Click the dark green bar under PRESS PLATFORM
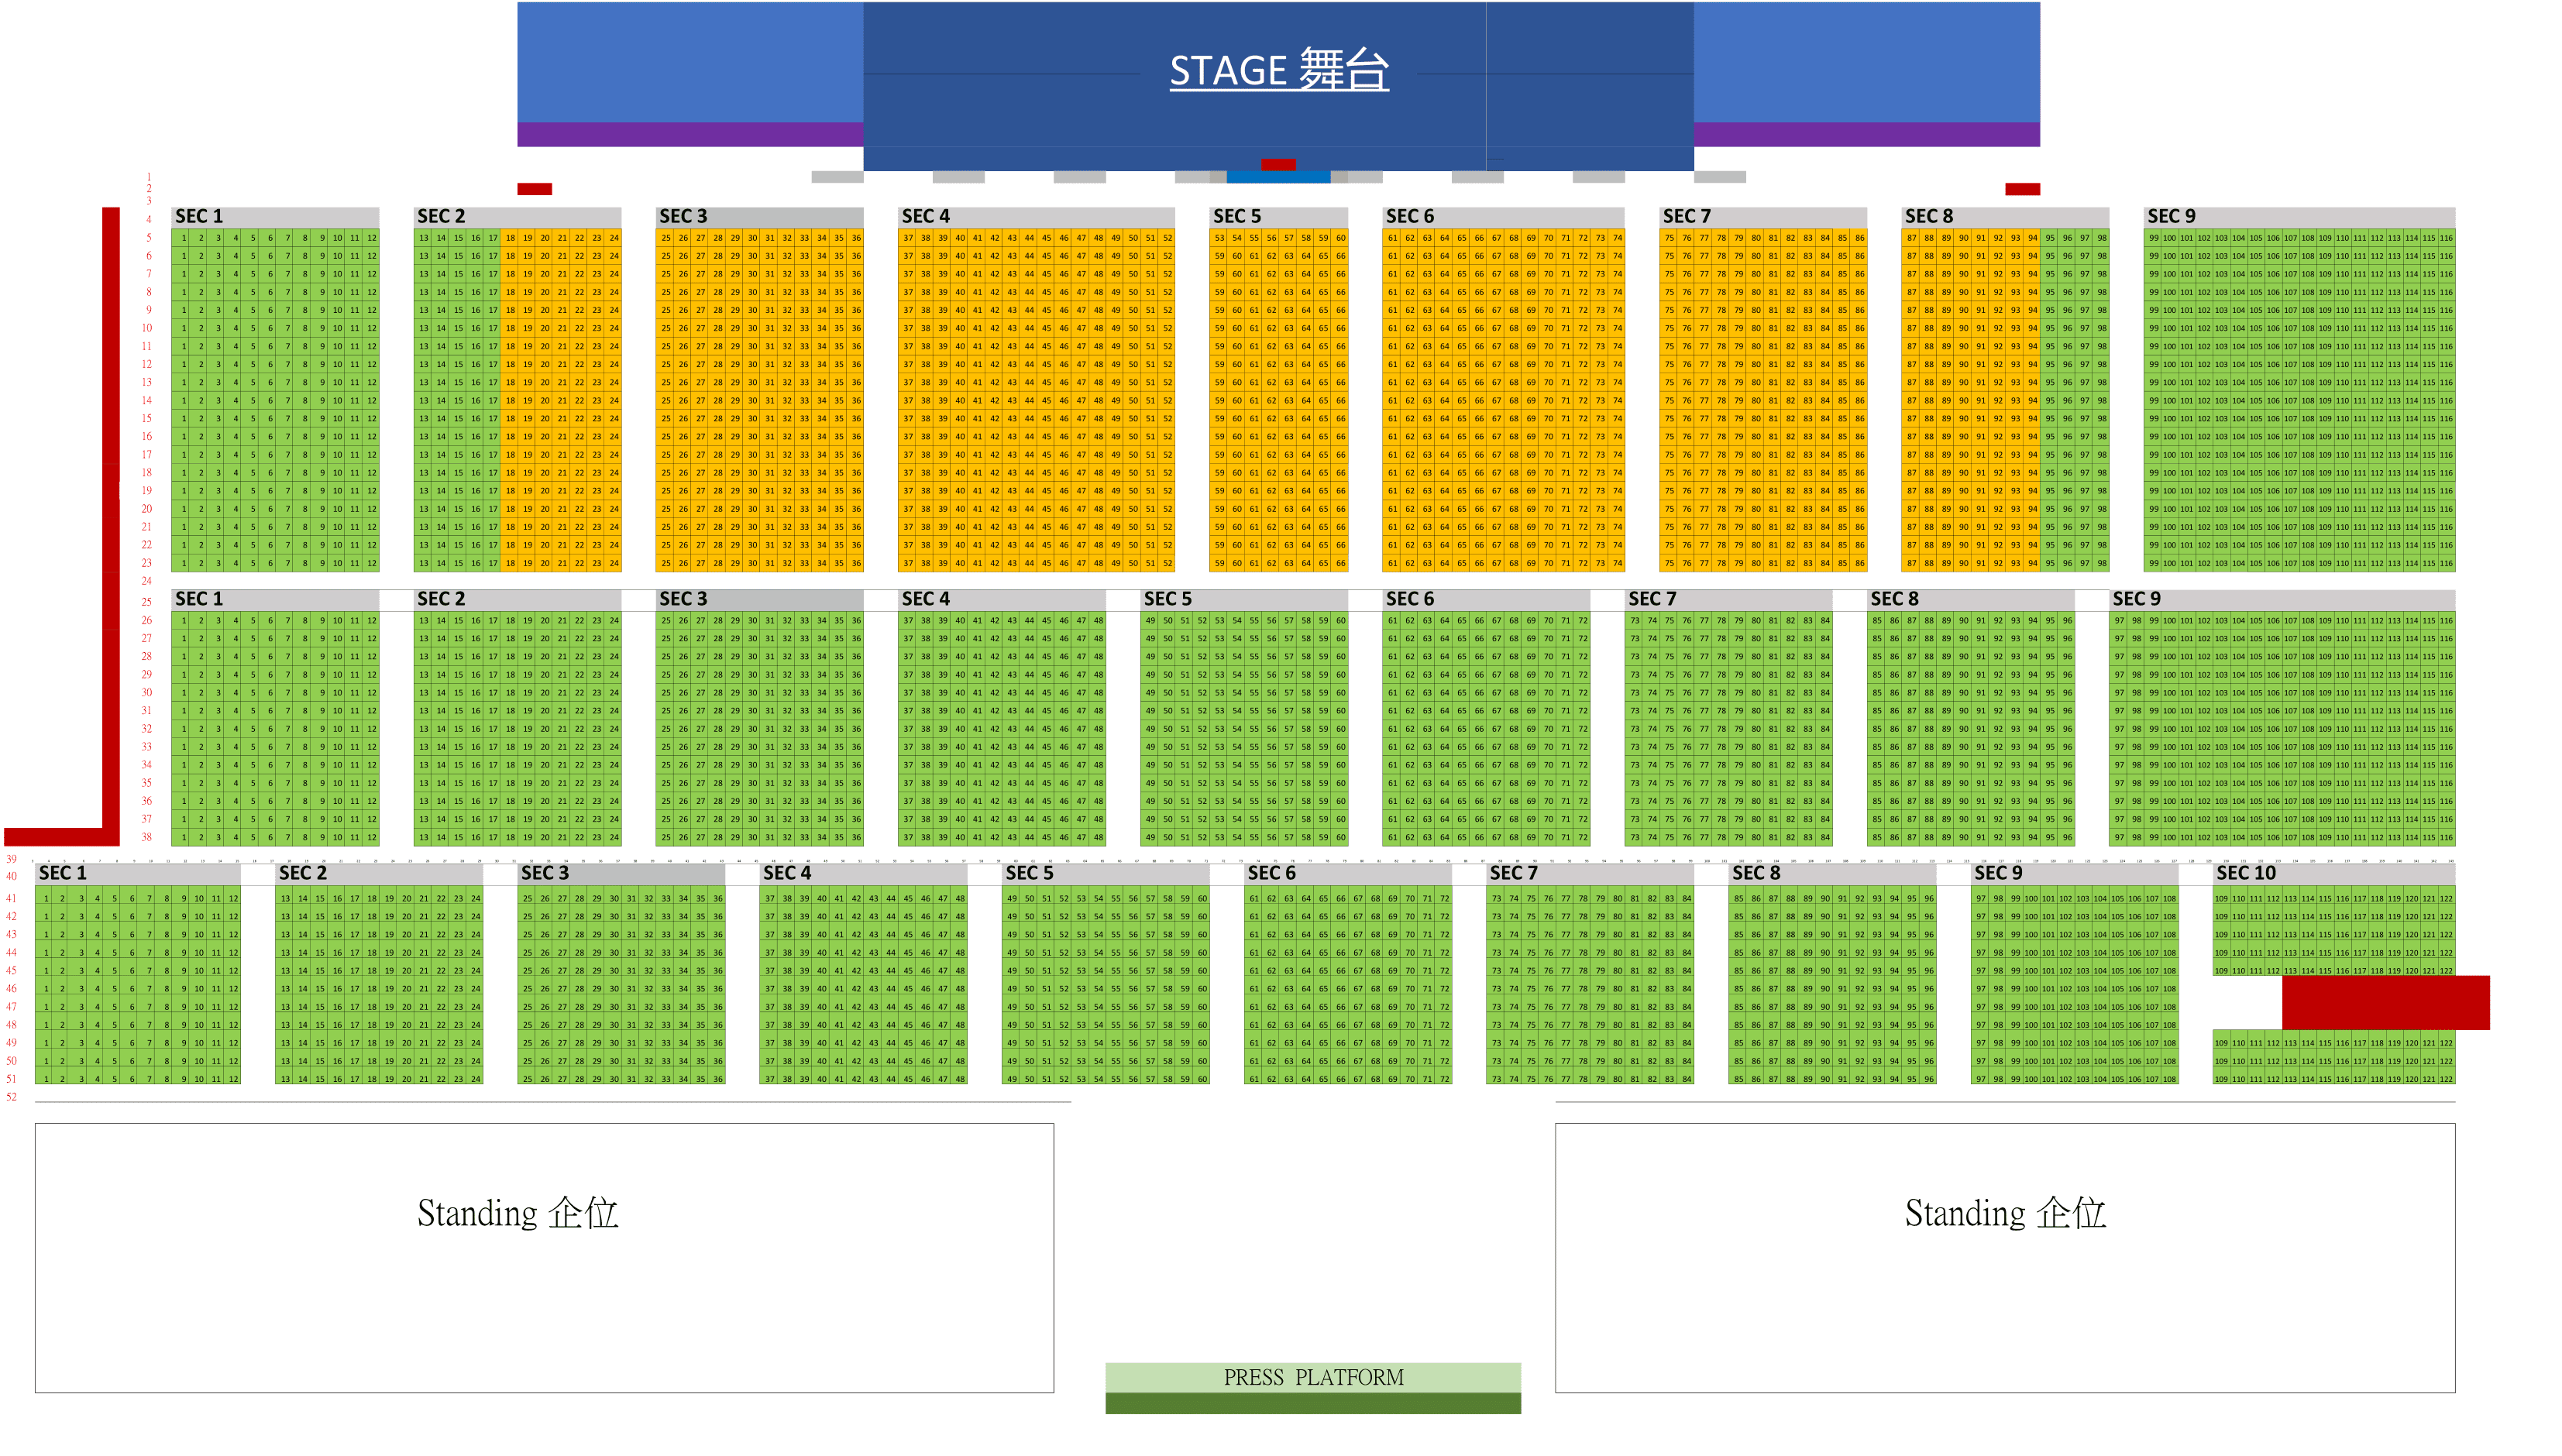2562x1456 pixels. click(x=1312, y=1403)
